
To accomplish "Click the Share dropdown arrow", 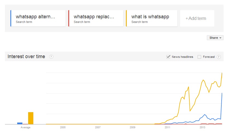I will coord(220,38).
